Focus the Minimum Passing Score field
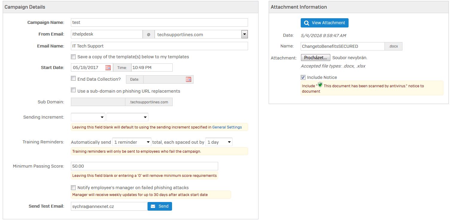The image size is (450, 222). (144, 166)
